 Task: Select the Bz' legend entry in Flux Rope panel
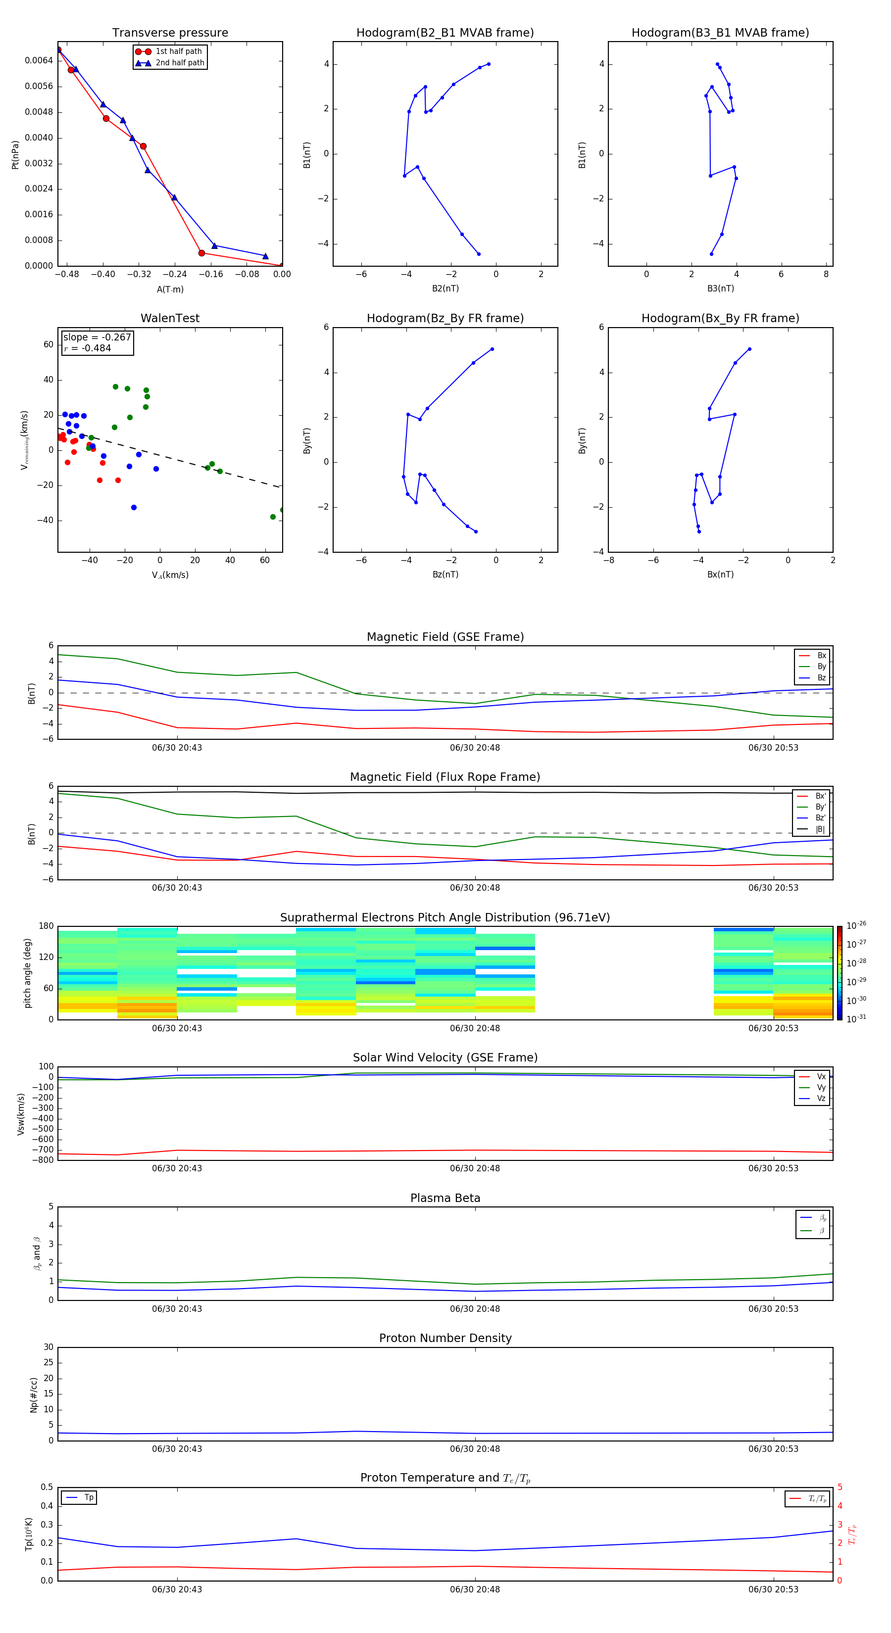pyautogui.click(x=811, y=818)
